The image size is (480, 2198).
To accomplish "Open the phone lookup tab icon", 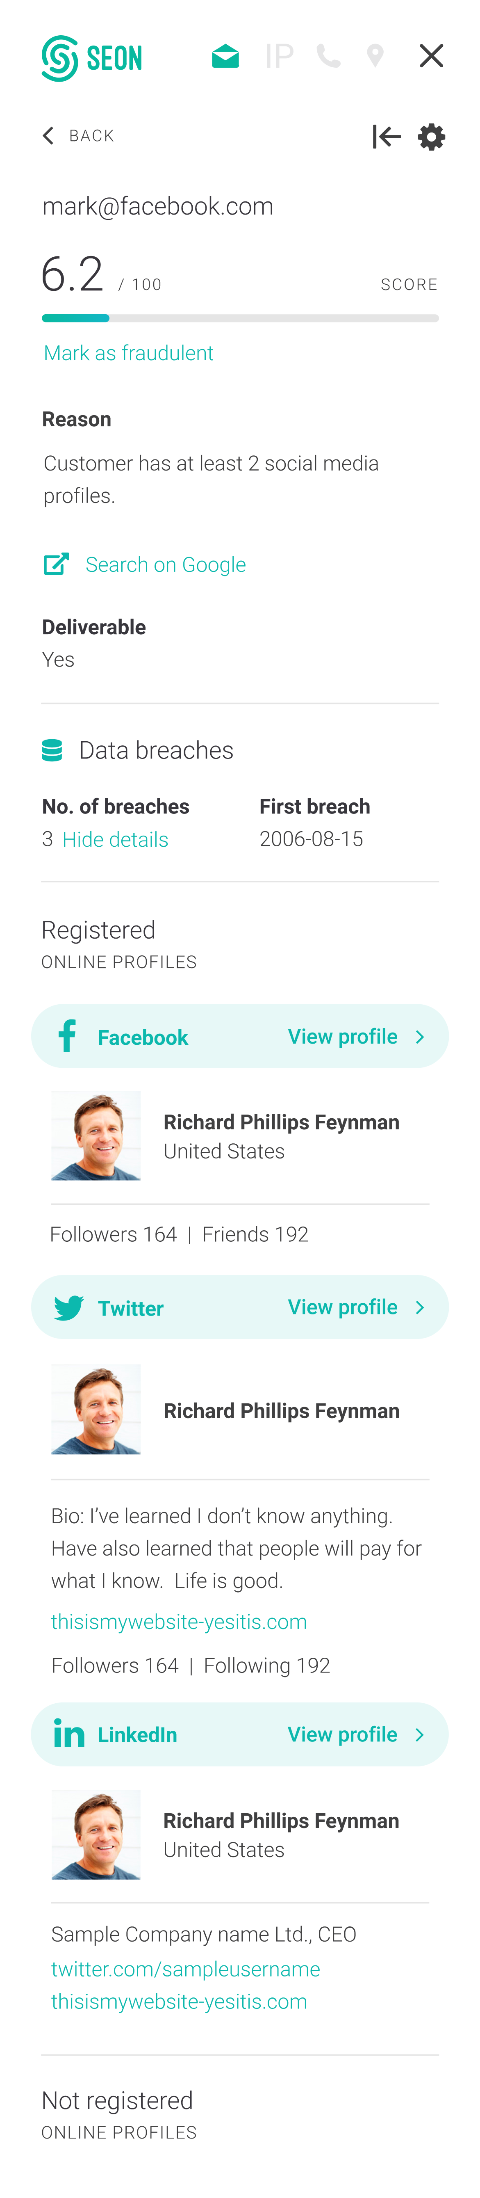I will 328,56.
